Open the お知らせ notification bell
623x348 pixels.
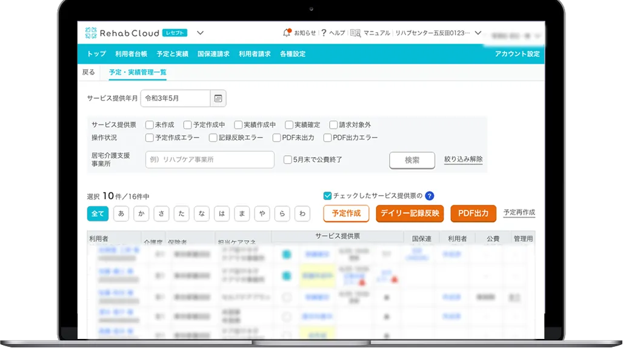(x=287, y=33)
